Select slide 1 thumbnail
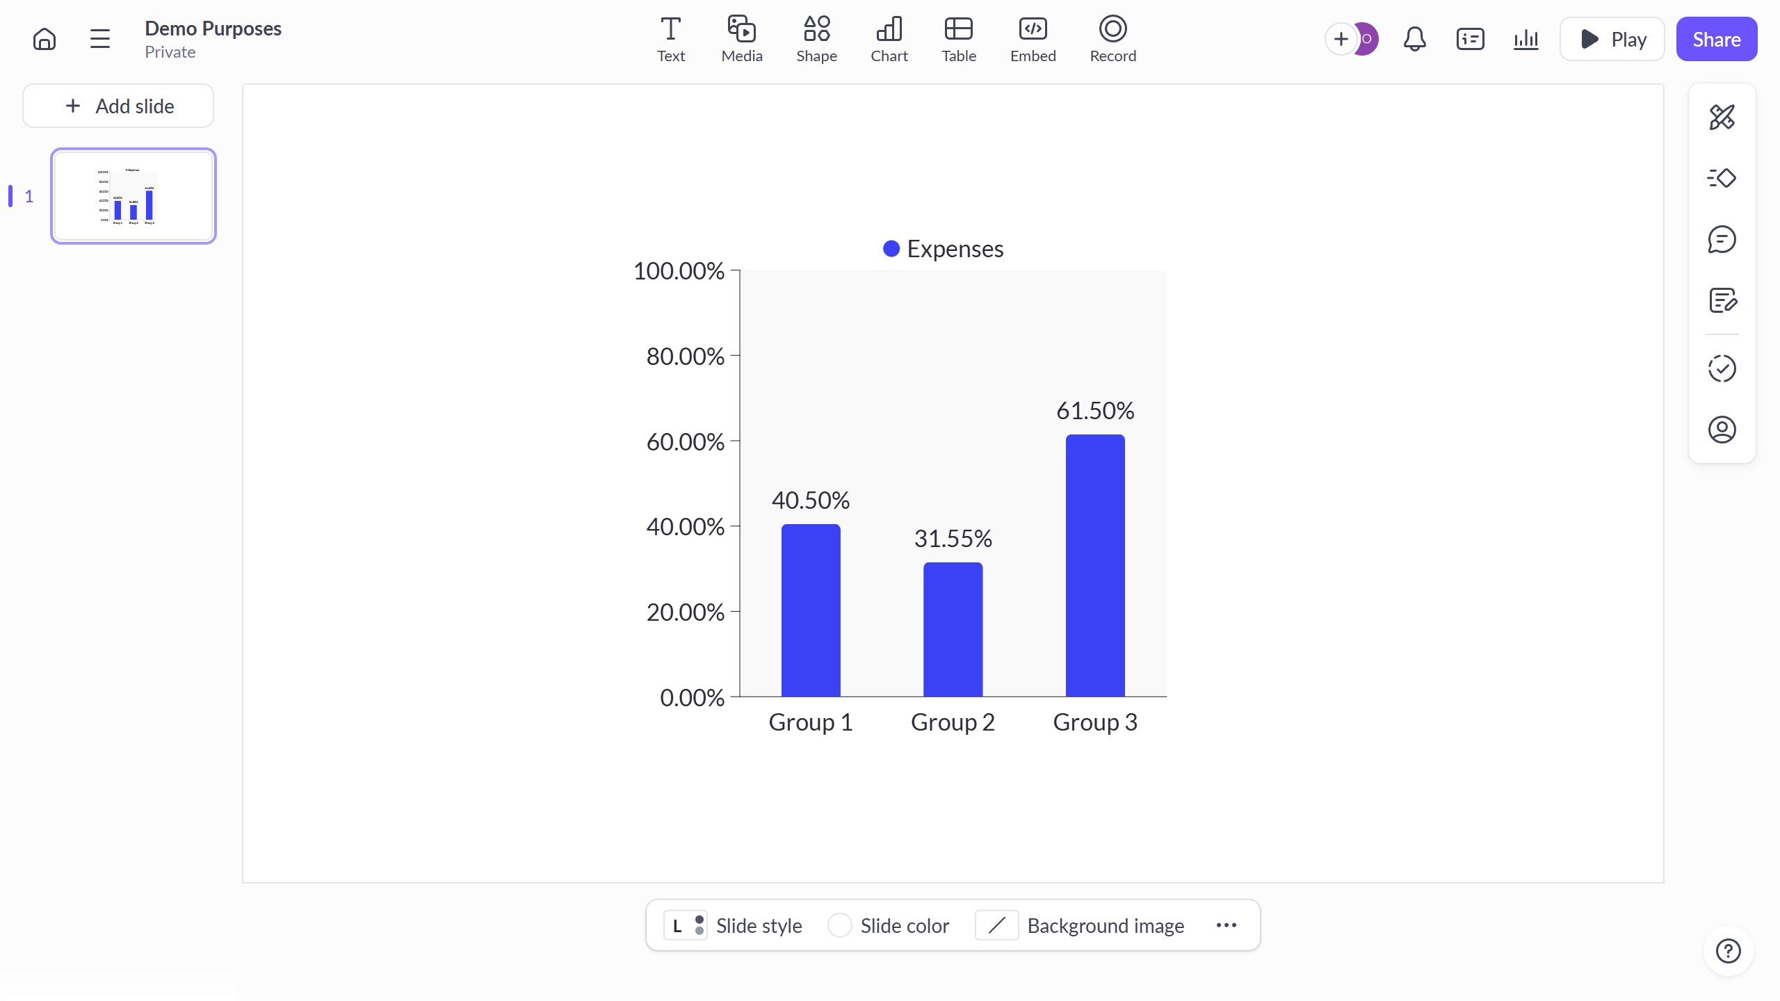Image resolution: width=1780 pixels, height=1001 pixels. 133,196
